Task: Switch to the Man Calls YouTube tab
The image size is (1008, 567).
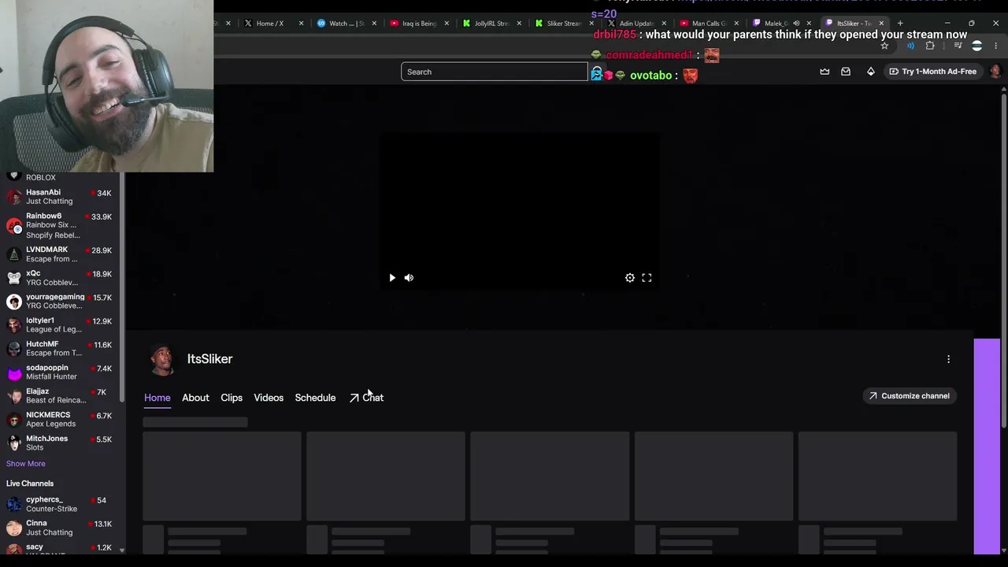Action: coord(708,24)
